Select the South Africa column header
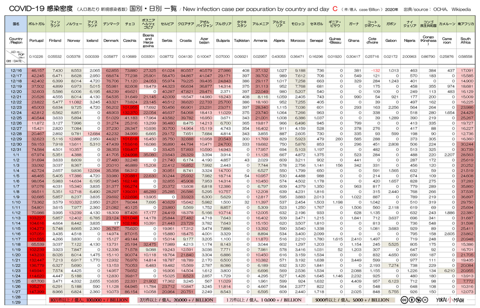 point(466,40)
